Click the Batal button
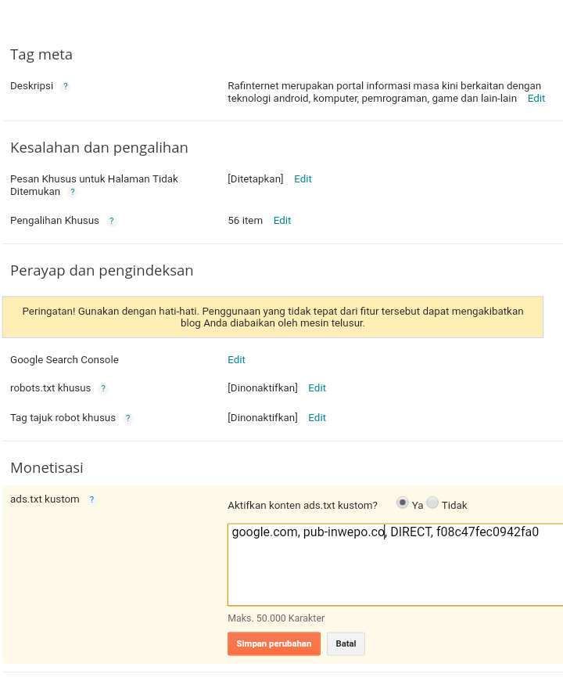 coord(346,643)
